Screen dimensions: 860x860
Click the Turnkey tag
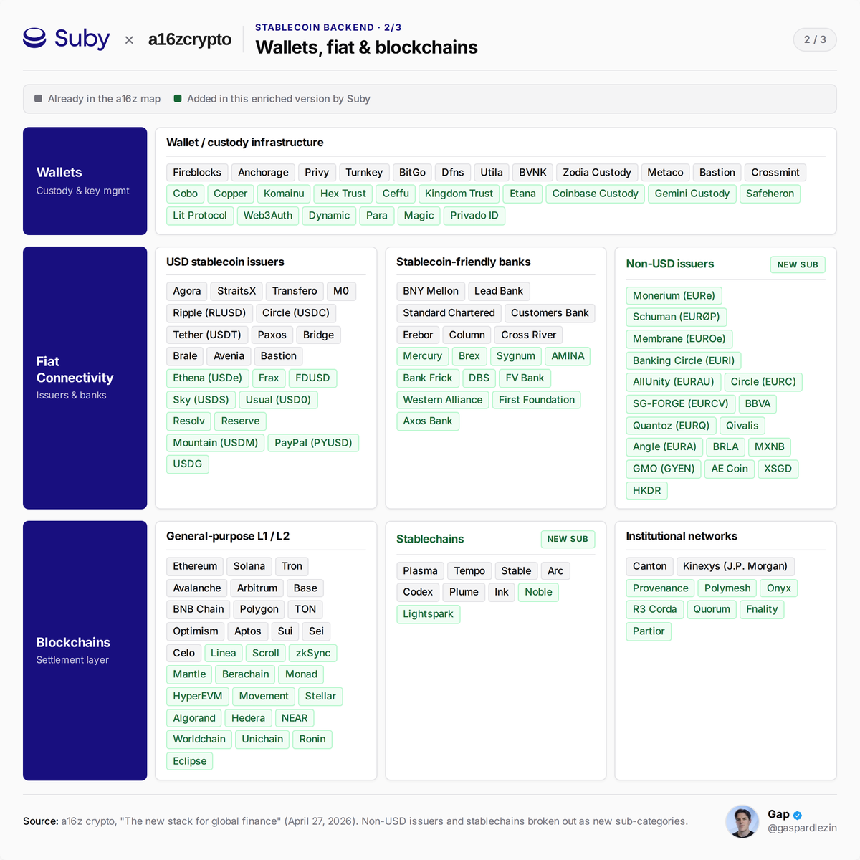pos(364,173)
